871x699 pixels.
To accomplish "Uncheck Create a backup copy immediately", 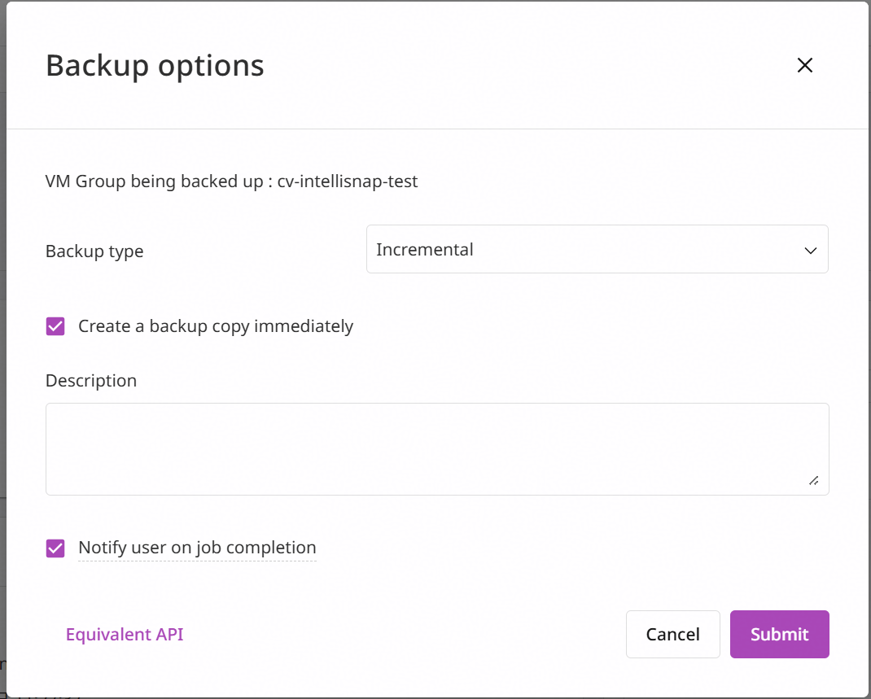I will coord(55,326).
